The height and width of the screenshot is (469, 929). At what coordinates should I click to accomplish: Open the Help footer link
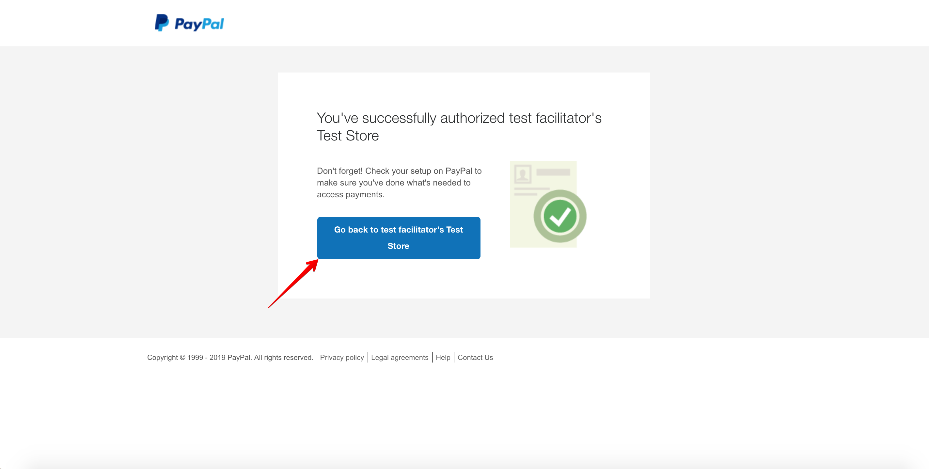coord(443,357)
